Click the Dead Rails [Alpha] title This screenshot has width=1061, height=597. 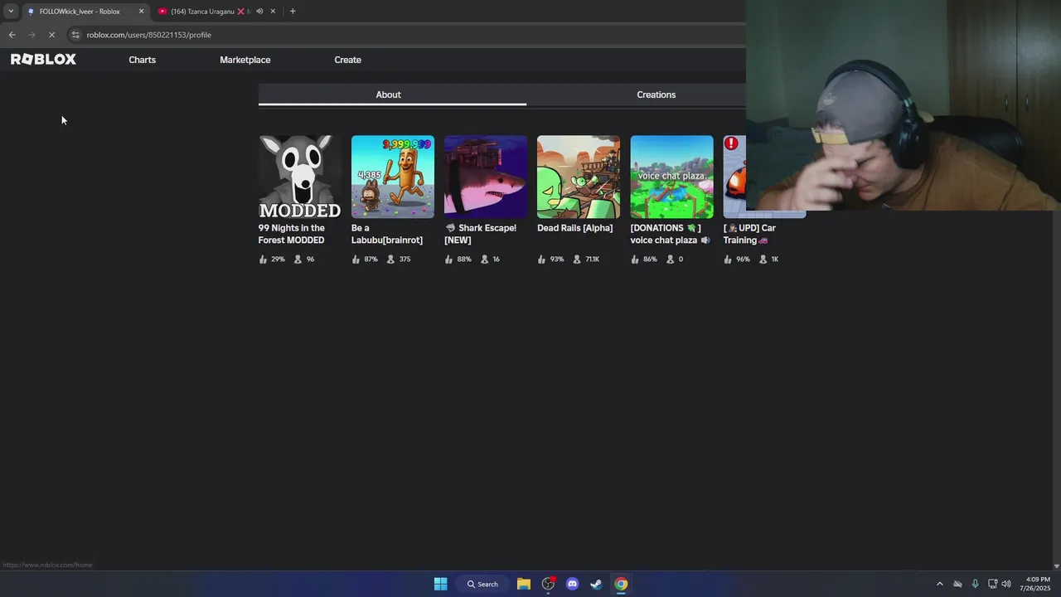click(575, 228)
